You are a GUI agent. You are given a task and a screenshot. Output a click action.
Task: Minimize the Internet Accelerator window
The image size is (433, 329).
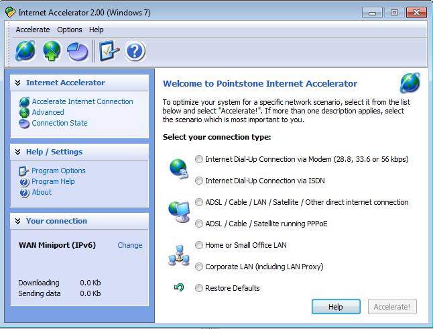point(372,13)
